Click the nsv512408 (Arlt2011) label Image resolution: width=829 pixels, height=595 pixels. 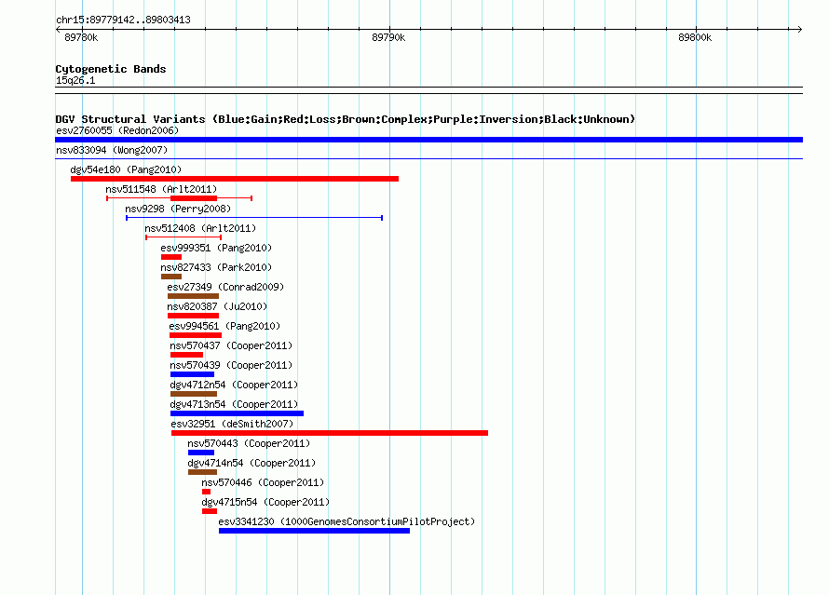tap(200, 228)
